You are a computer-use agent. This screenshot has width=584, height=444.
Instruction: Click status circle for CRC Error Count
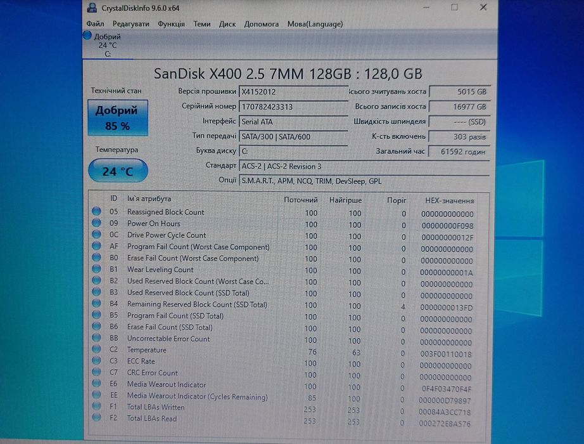click(96, 372)
